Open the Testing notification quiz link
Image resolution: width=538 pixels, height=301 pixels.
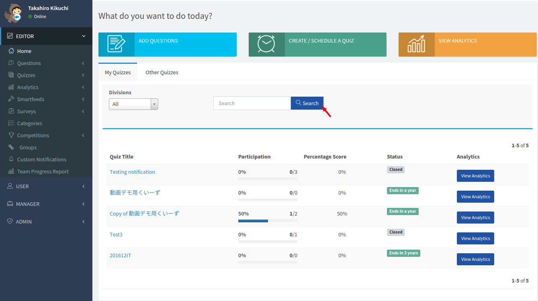132,172
